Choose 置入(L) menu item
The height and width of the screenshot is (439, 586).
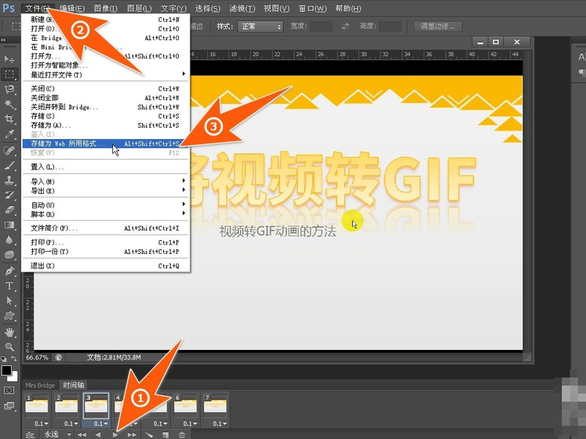tap(106, 167)
